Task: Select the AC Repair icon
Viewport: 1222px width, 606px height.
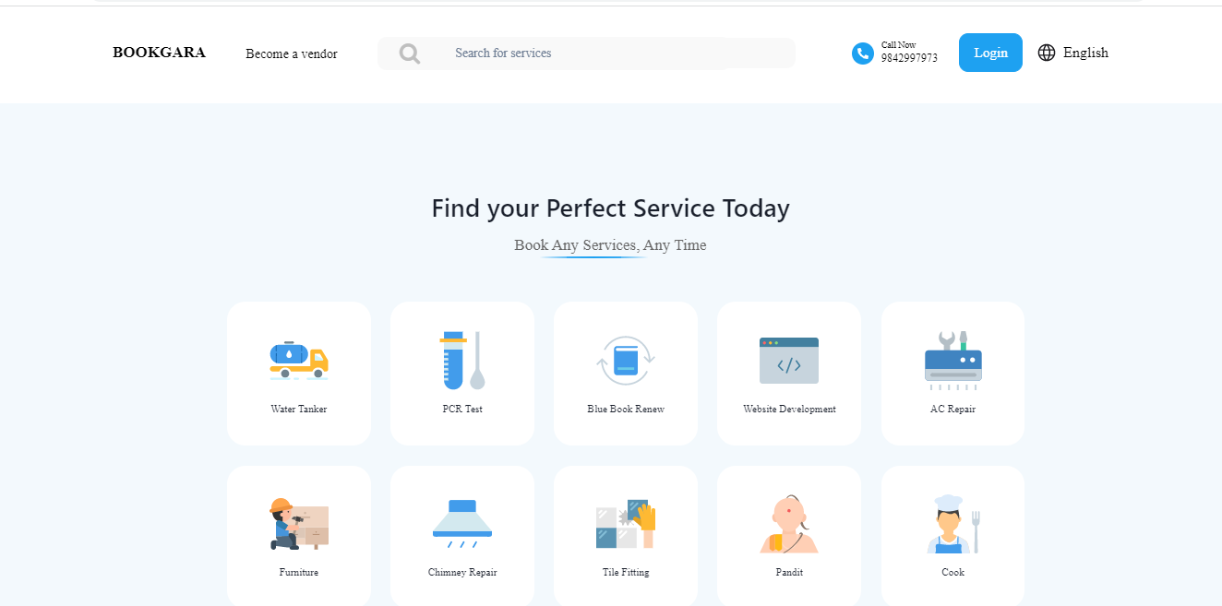Action: (x=953, y=360)
